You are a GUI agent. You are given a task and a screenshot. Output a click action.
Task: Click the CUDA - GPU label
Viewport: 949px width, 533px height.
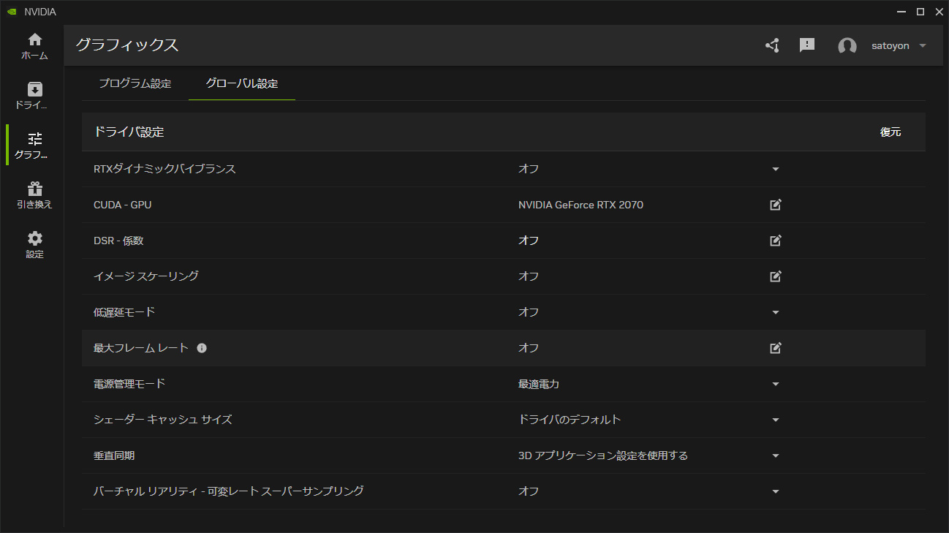point(123,205)
